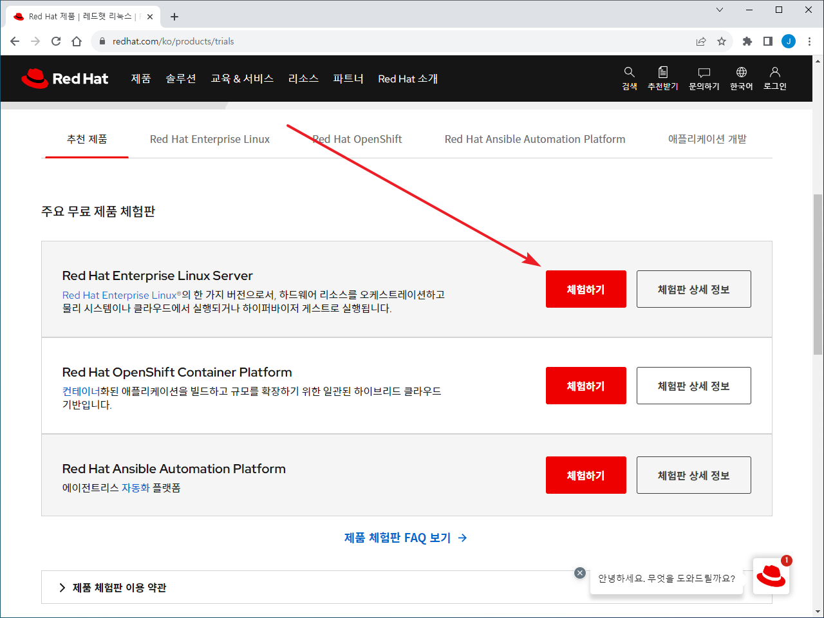
Task: Open a new browser tab
Action: pos(174,17)
